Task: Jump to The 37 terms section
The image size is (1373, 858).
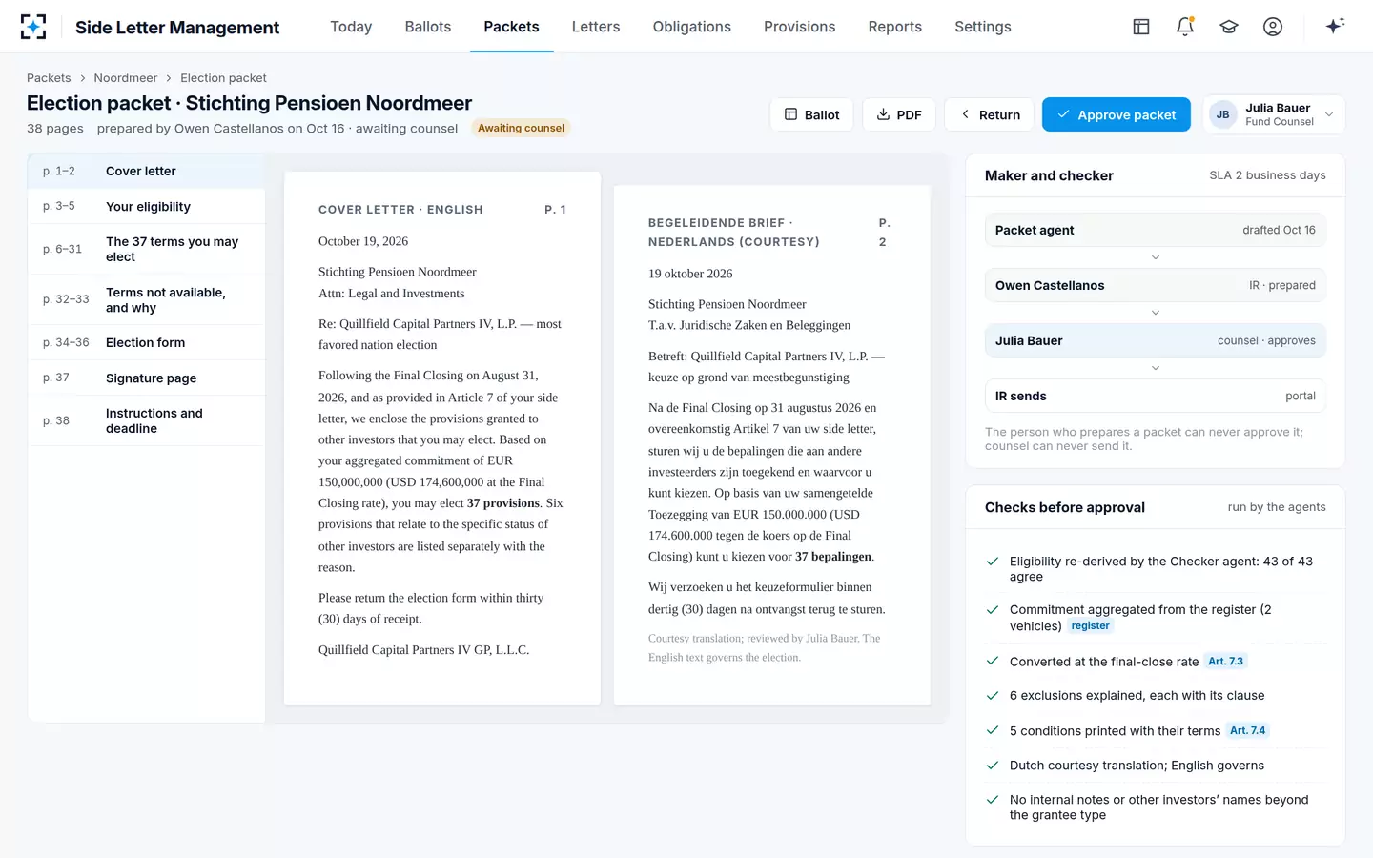Action: (x=146, y=250)
